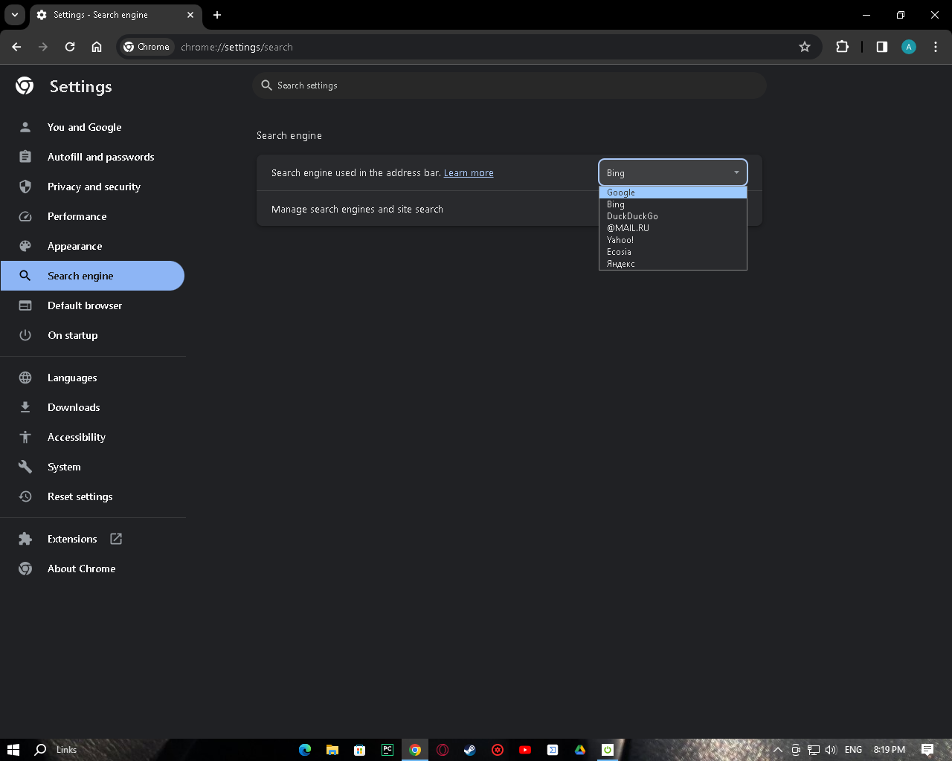Go to Privacy and security settings

click(x=92, y=187)
